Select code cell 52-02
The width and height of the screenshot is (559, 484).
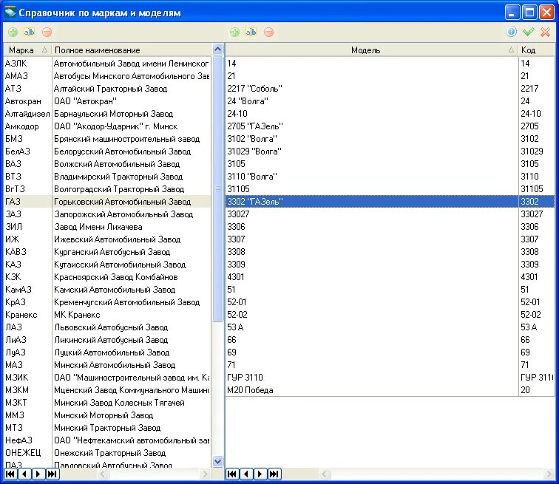click(x=537, y=315)
